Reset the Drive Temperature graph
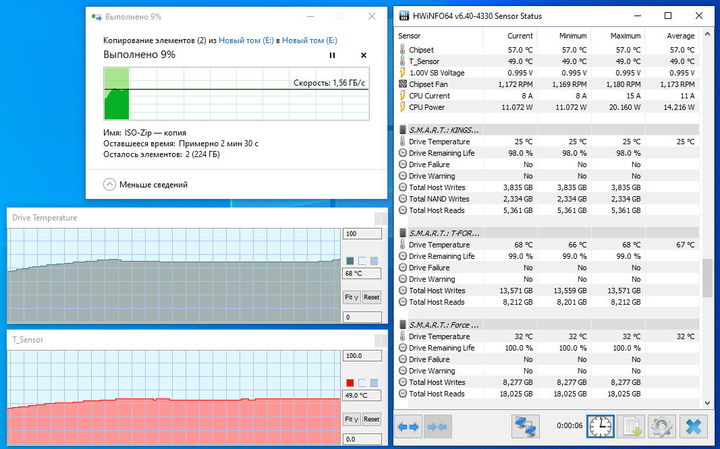 pyautogui.click(x=372, y=297)
